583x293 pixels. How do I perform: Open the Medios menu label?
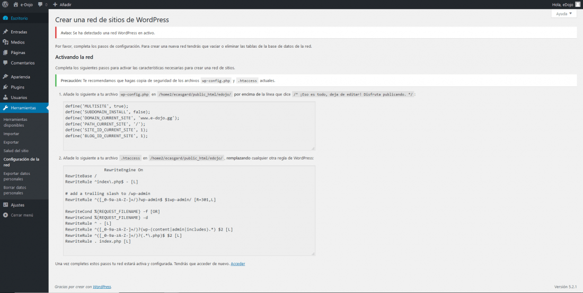pos(17,42)
